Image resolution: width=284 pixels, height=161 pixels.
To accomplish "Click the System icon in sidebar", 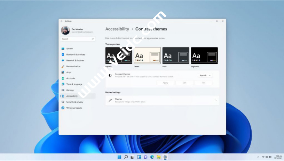I will click(x=63, y=49).
